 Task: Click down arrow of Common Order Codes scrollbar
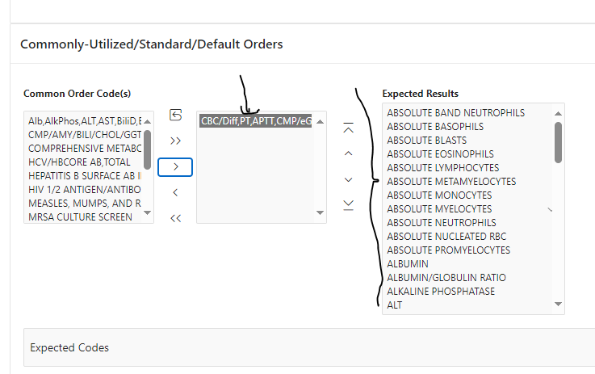[x=147, y=213]
